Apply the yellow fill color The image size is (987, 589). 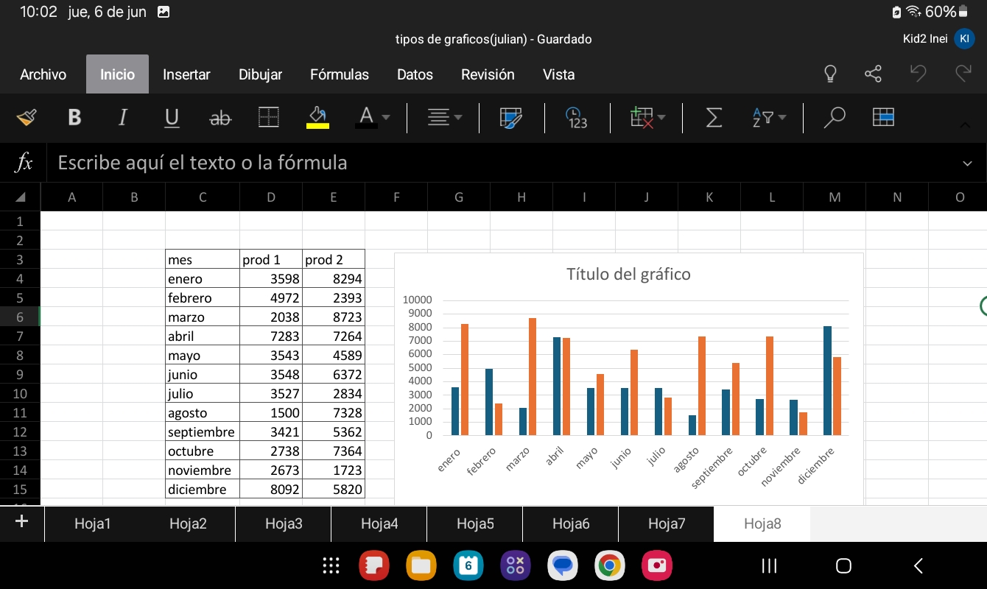pyautogui.click(x=317, y=117)
